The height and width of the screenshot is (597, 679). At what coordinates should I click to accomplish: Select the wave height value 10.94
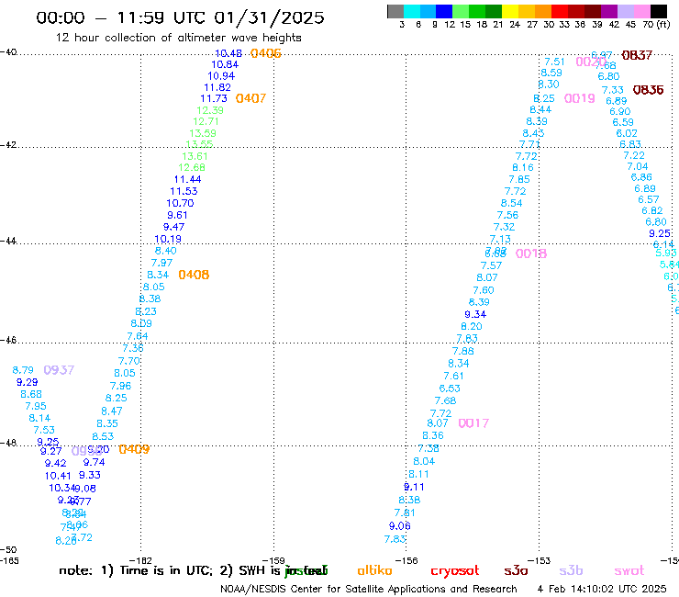click(221, 76)
